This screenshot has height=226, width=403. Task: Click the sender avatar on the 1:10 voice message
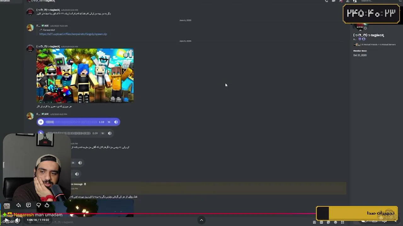pyautogui.click(x=30, y=116)
